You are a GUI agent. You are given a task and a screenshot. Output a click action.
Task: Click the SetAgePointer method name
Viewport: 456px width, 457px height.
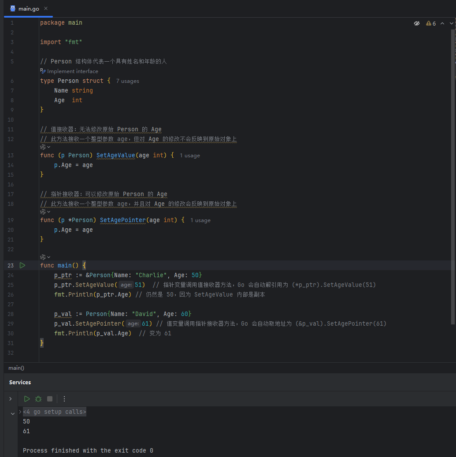[122, 220]
